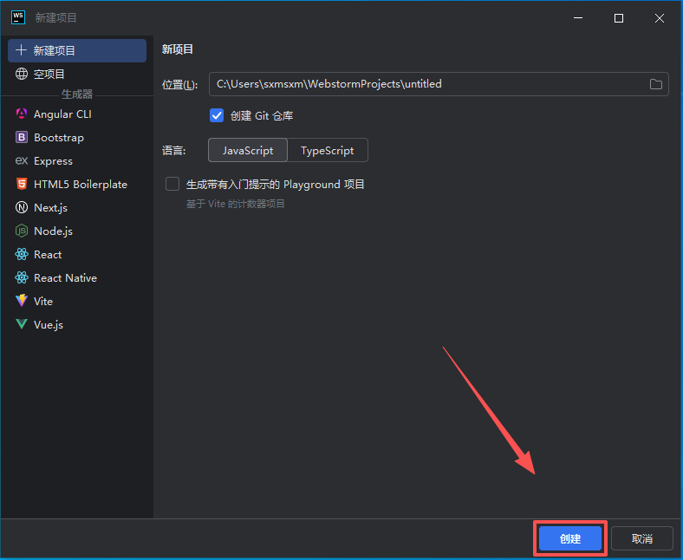The width and height of the screenshot is (683, 560).
Task: Choose the Bootstrap generator icon
Action: point(22,137)
